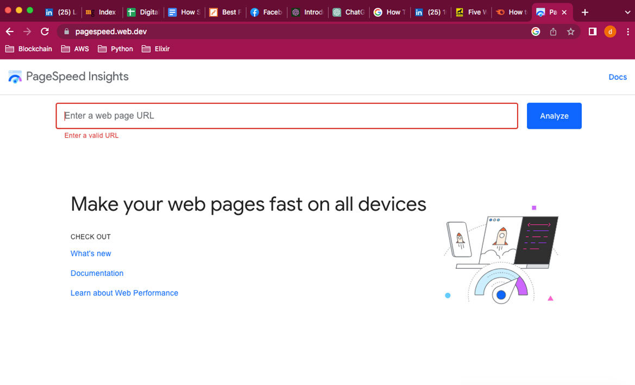Switch to the Introd tab
Screen dimensions: 635x385
pyautogui.click(x=307, y=12)
